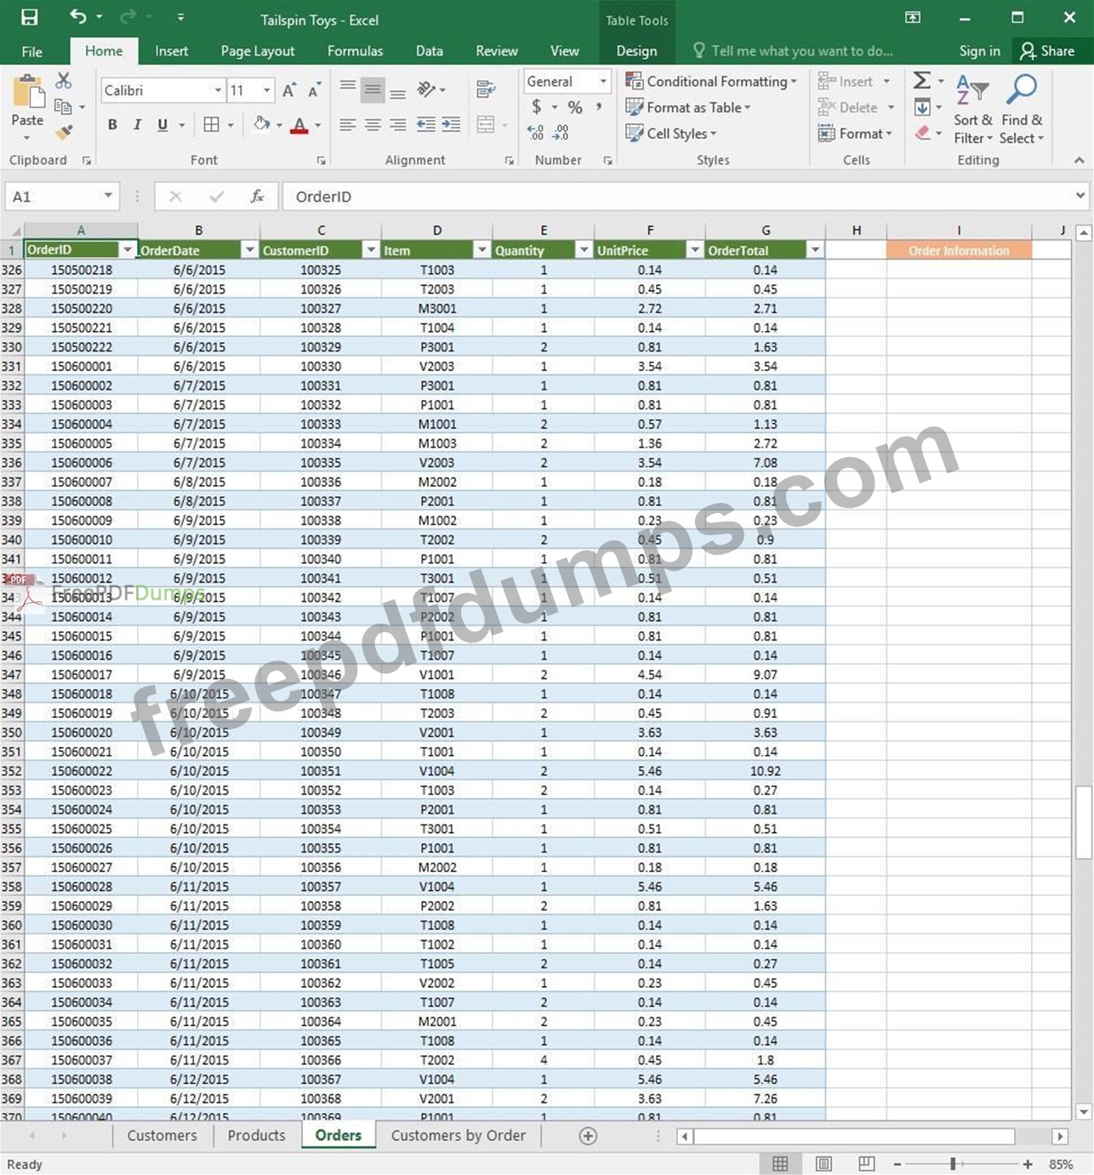The width and height of the screenshot is (1094, 1175).
Task: Select Normal view in status bar
Action: (x=780, y=1164)
